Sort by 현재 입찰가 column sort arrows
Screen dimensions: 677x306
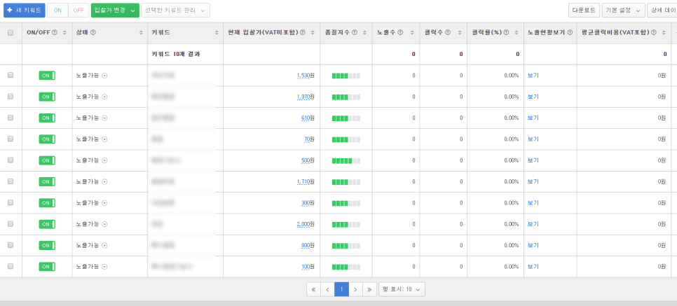pyautogui.click(x=313, y=33)
